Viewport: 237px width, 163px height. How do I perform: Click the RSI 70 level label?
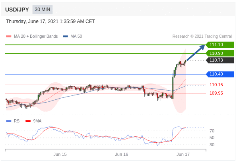click(x=212, y=131)
